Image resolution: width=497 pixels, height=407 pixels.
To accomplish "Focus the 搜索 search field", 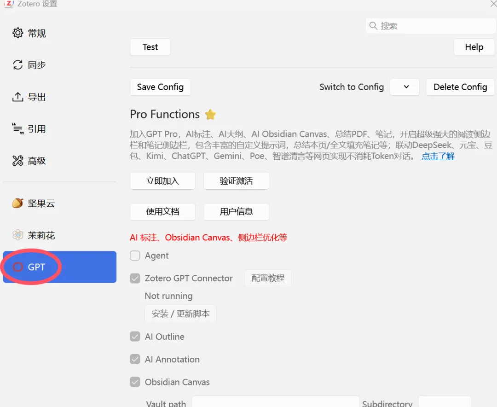I will [430, 26].
